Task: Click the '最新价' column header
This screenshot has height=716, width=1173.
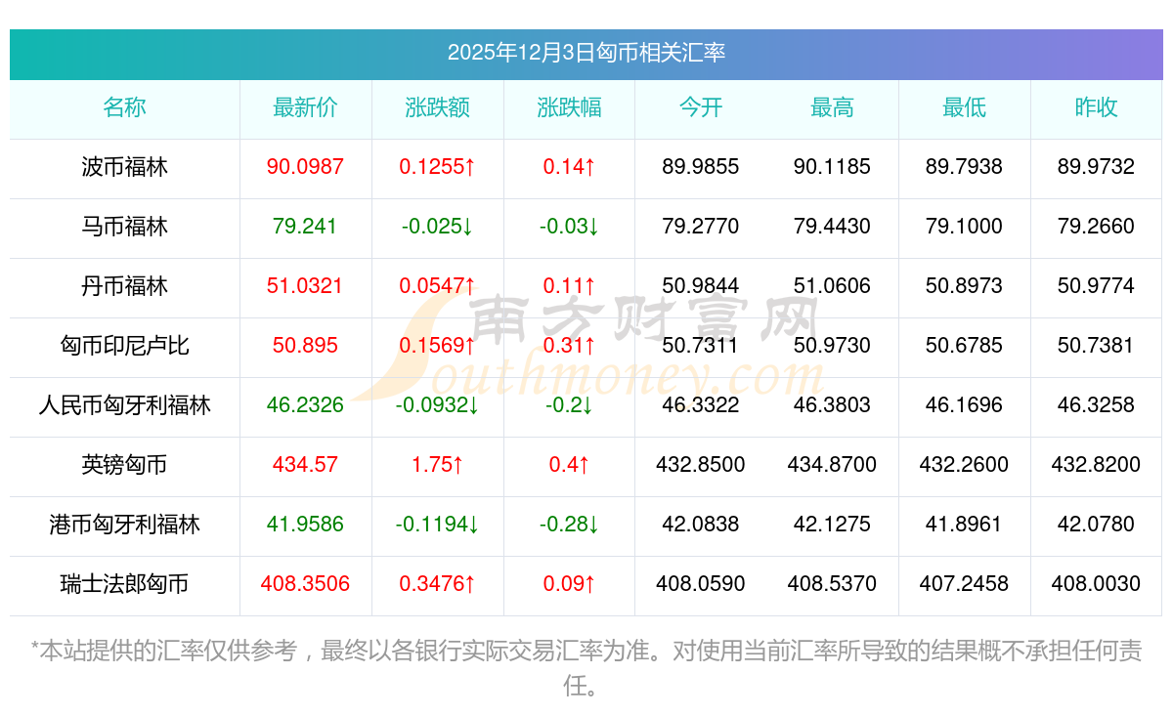Action: (306, 108)
